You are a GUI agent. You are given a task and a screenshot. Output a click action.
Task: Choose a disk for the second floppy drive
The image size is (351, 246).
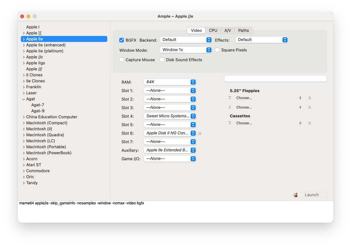click(x=269, y=107)
